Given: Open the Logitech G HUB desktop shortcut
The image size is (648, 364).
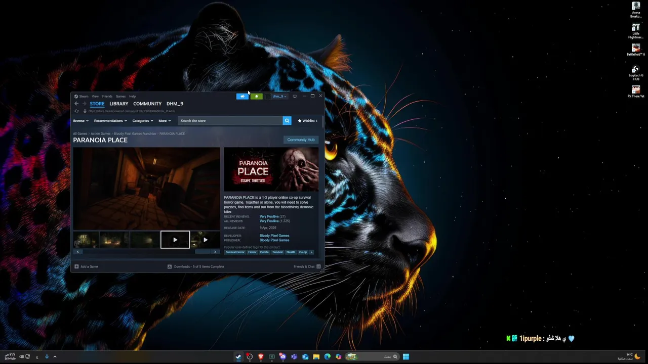Looking at the screenshot, I should [636, 73].
